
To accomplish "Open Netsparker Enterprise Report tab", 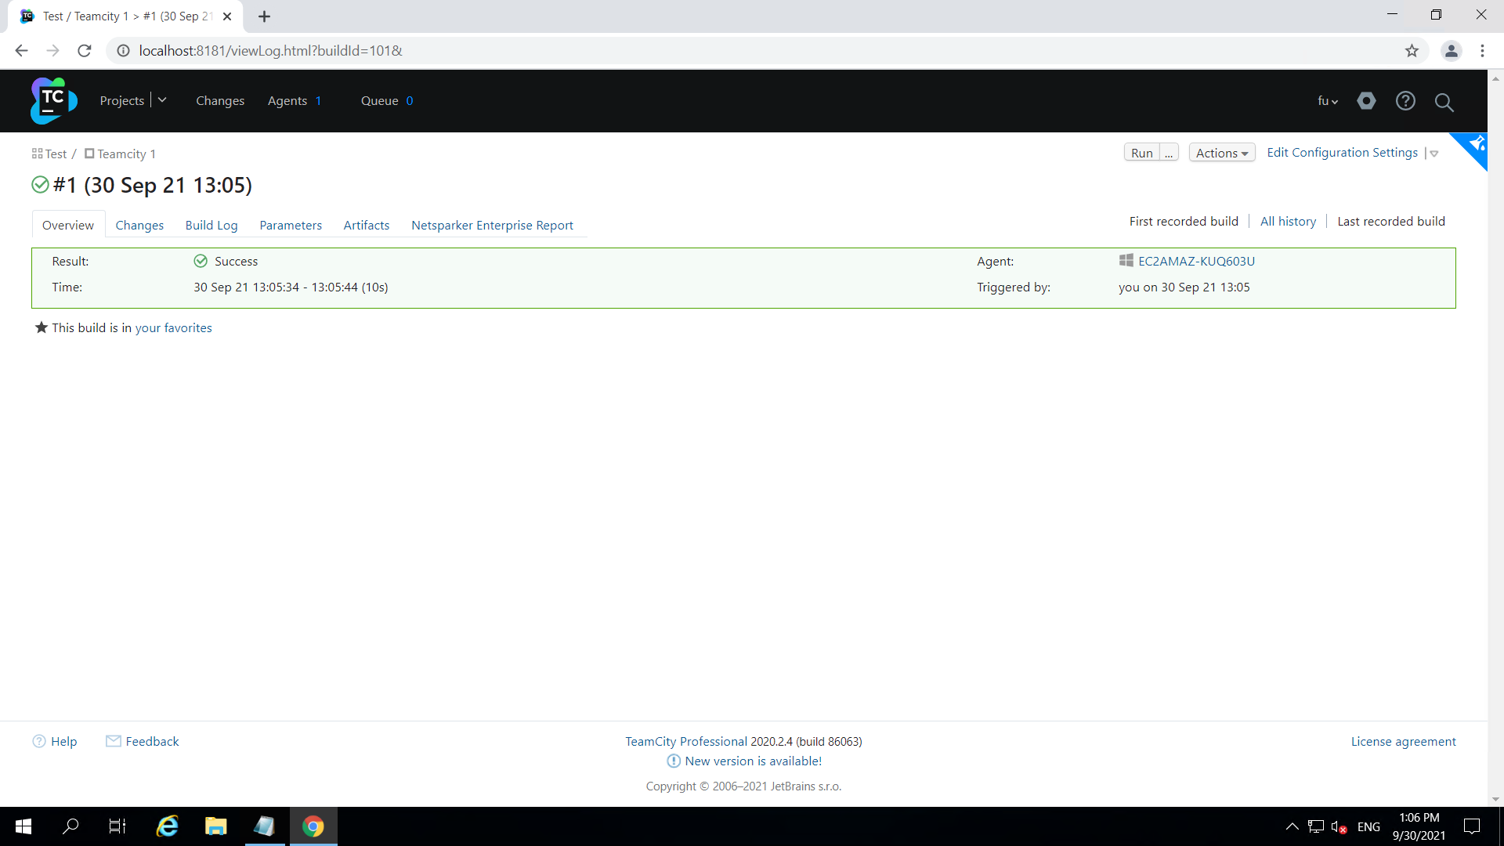I will click(492, 225).
